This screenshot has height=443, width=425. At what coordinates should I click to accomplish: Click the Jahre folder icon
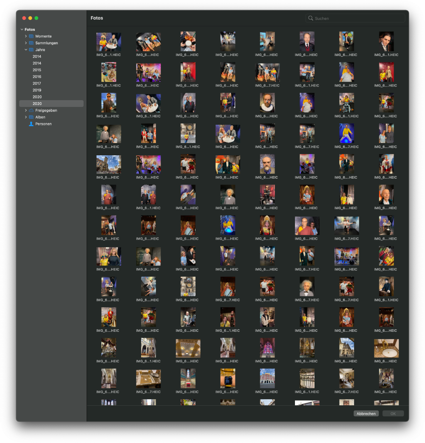click(x=31, y=50)
